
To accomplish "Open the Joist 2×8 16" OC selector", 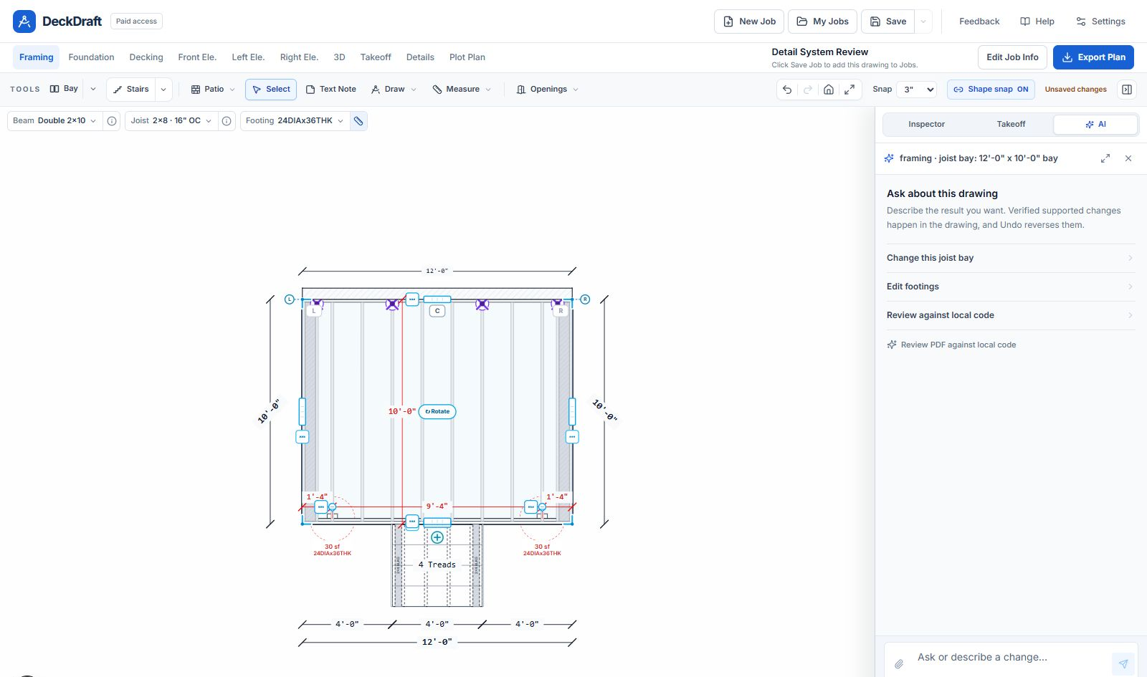I will coord(171,121).
